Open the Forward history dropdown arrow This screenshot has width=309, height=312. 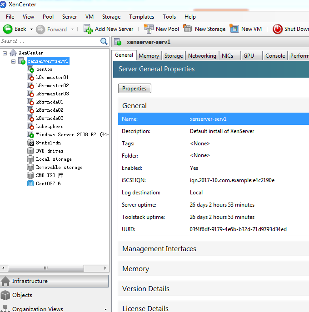point(72,29)
